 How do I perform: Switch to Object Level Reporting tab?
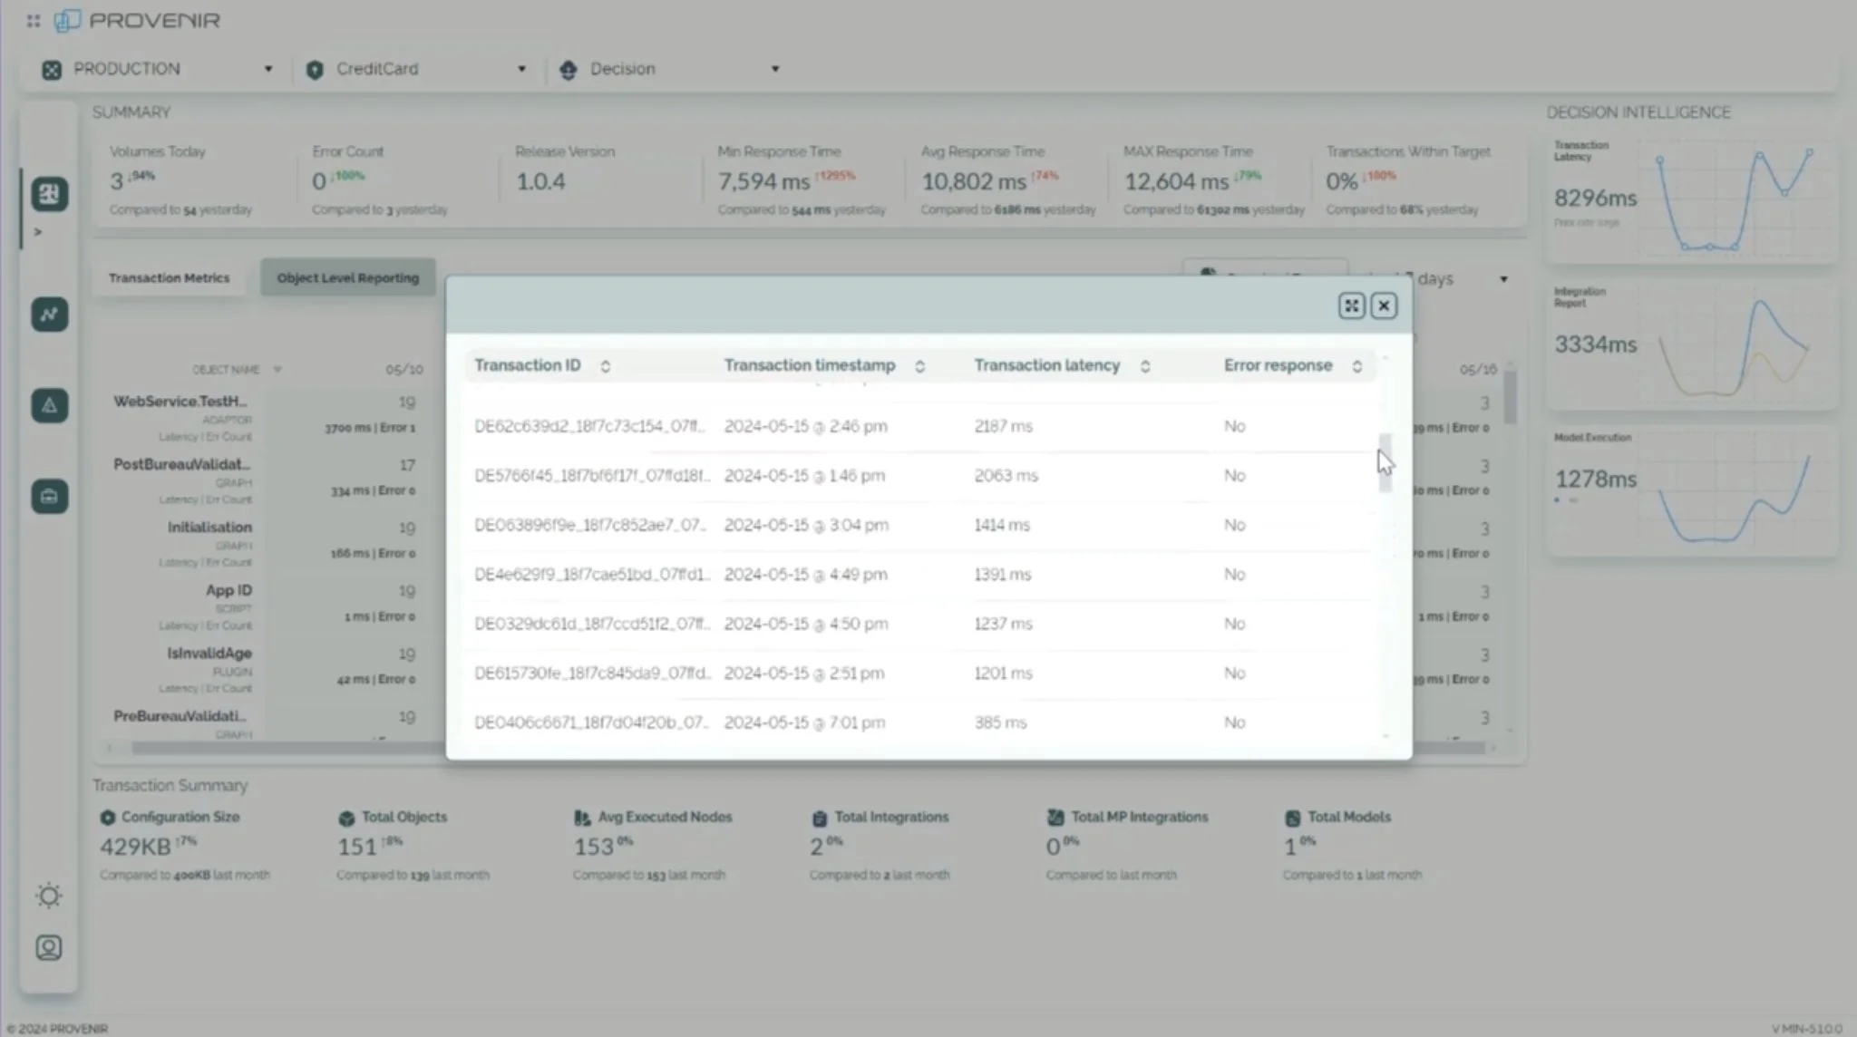(x=348, y=278)
